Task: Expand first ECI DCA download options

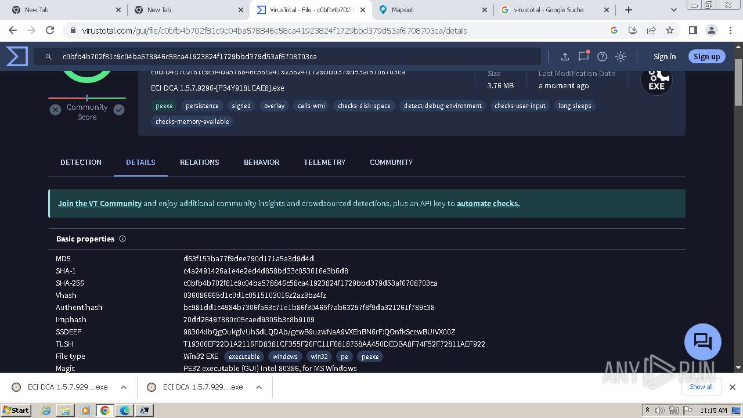Action: click(124, 387)
